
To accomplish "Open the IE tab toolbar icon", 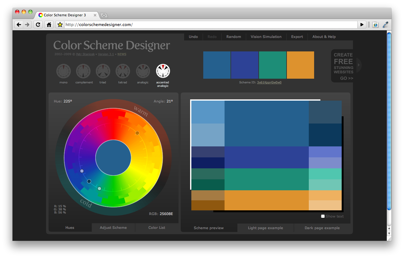I will 375,24.
